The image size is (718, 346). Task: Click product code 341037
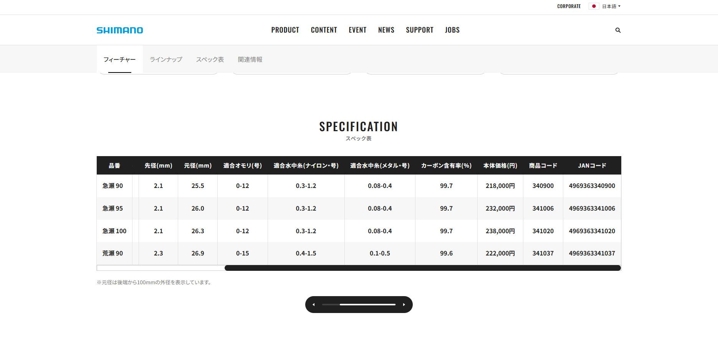[543, 253]
